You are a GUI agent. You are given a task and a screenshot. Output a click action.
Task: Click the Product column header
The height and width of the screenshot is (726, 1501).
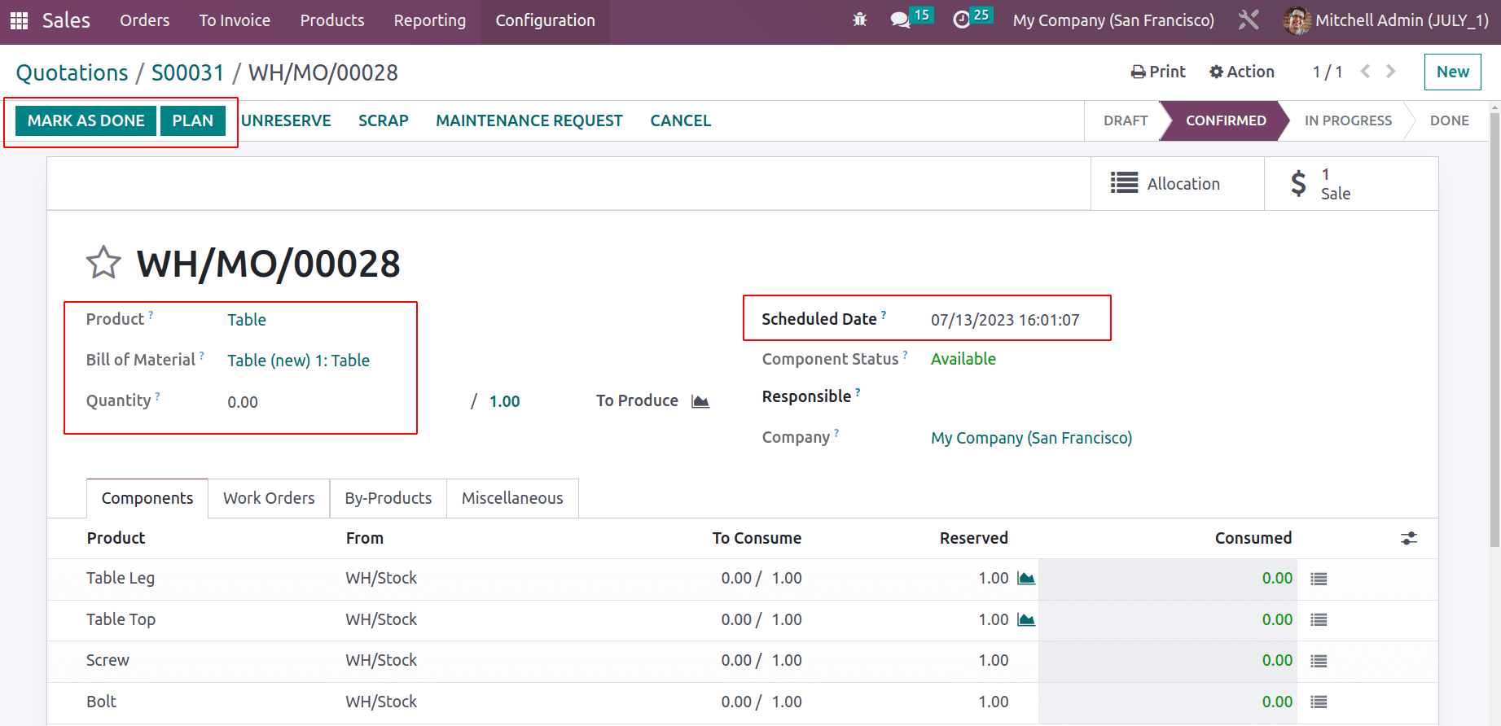pos(116,538)
